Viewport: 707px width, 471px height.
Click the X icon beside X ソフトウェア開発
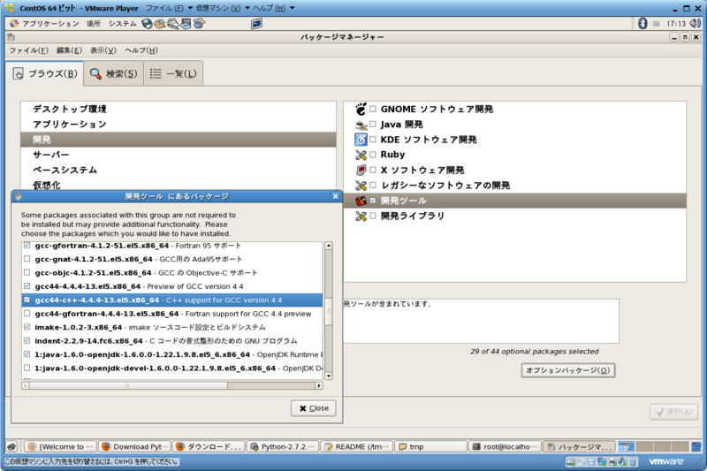(361, 171)
